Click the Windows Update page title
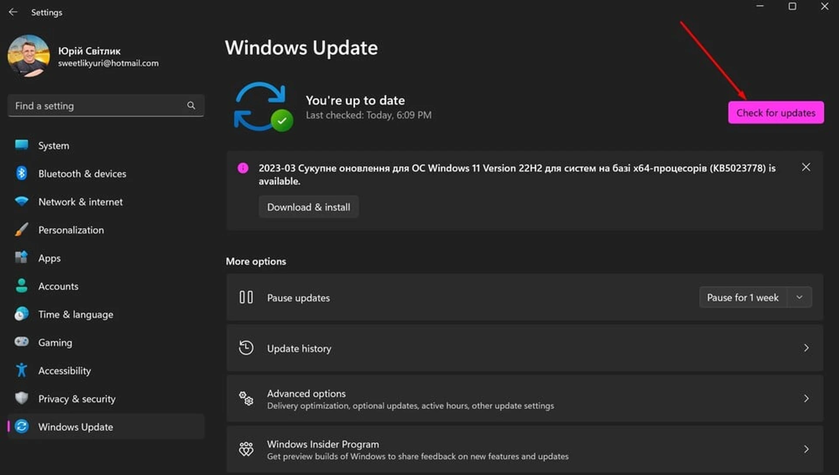This screenshot has width=839, height=475. pos(301,47)
